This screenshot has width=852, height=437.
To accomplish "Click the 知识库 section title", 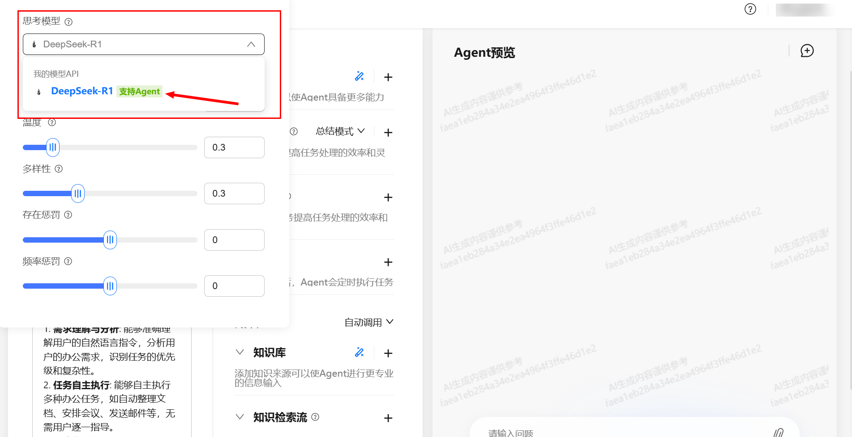I will click(x=270, y=353).
